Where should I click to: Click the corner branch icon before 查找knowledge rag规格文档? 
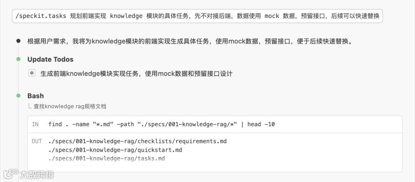30,106
